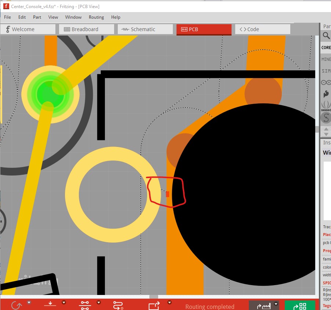Open the Routing menu
This screenshot has width=331, height=310.
coord(96,17)
